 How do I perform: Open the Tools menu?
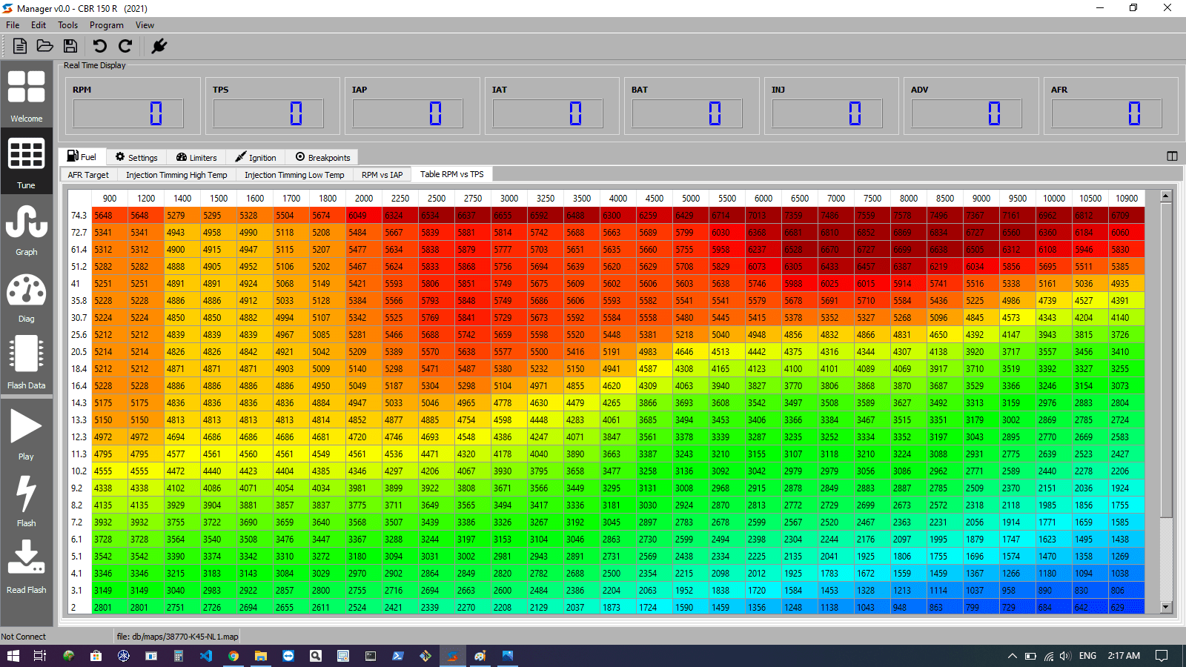point(67,24)
